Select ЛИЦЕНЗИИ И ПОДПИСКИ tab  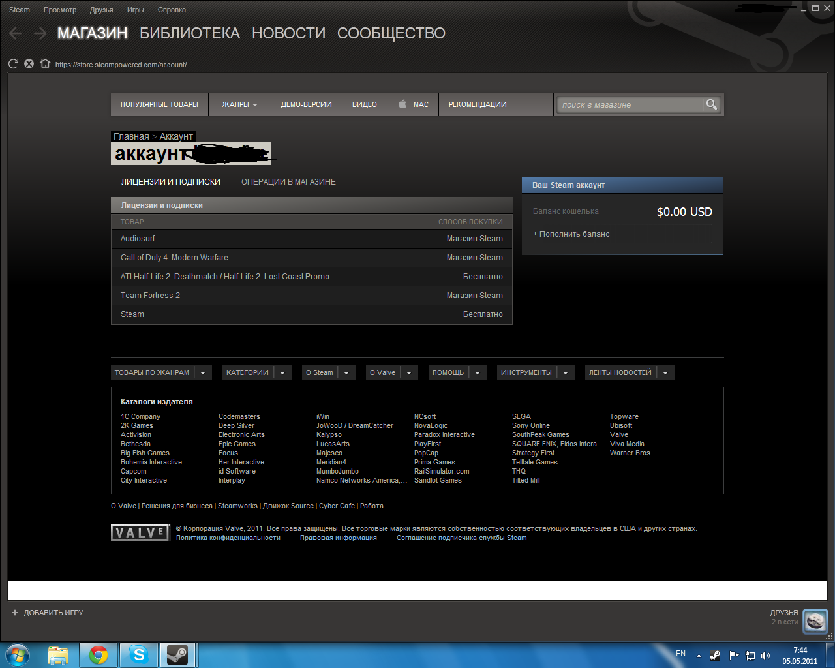[171, 182]
